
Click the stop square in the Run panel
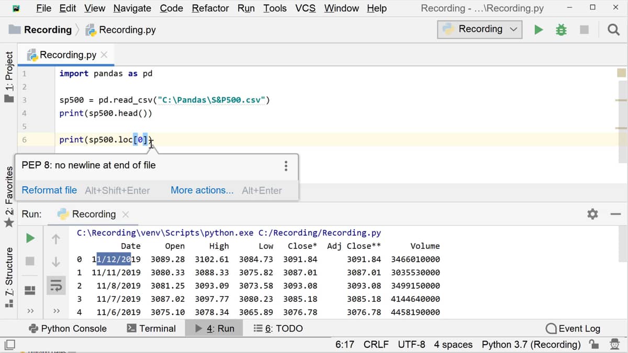[30, 260]
